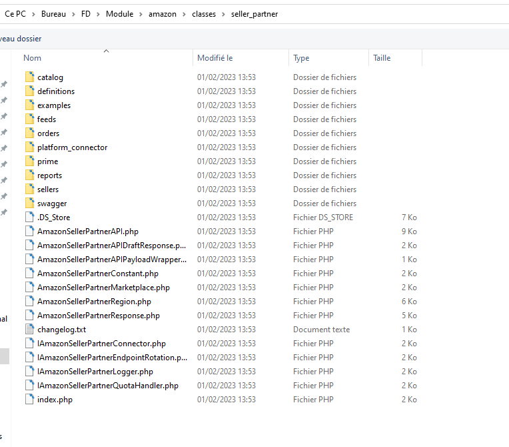This screenshot has width=509, height=447.
Task: Go to amazon in the breadcrumb
Action: (163, 14)
